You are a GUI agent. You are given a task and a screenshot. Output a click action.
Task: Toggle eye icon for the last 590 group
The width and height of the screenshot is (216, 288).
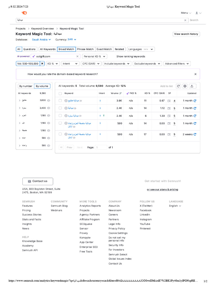tap(49, 145)
